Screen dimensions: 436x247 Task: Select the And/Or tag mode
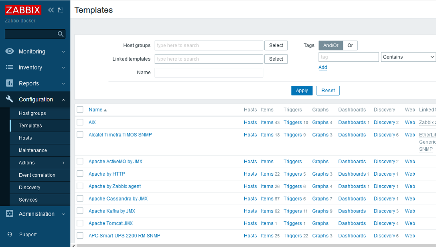tap(331, 45)
